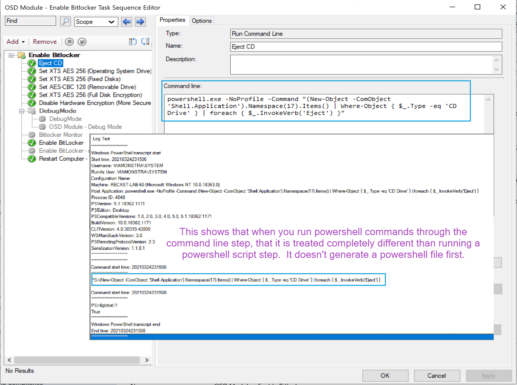Click the horizontal scrollbar under the tree
This screenshot has height=385, width=517.
coord(77,360)
